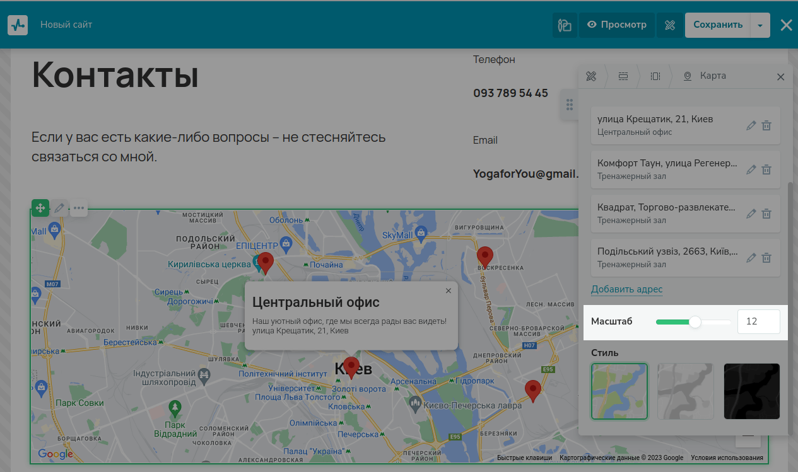Open the map block three-dots menu
Viewport: 798px width, 472px height.
[79, 208]
